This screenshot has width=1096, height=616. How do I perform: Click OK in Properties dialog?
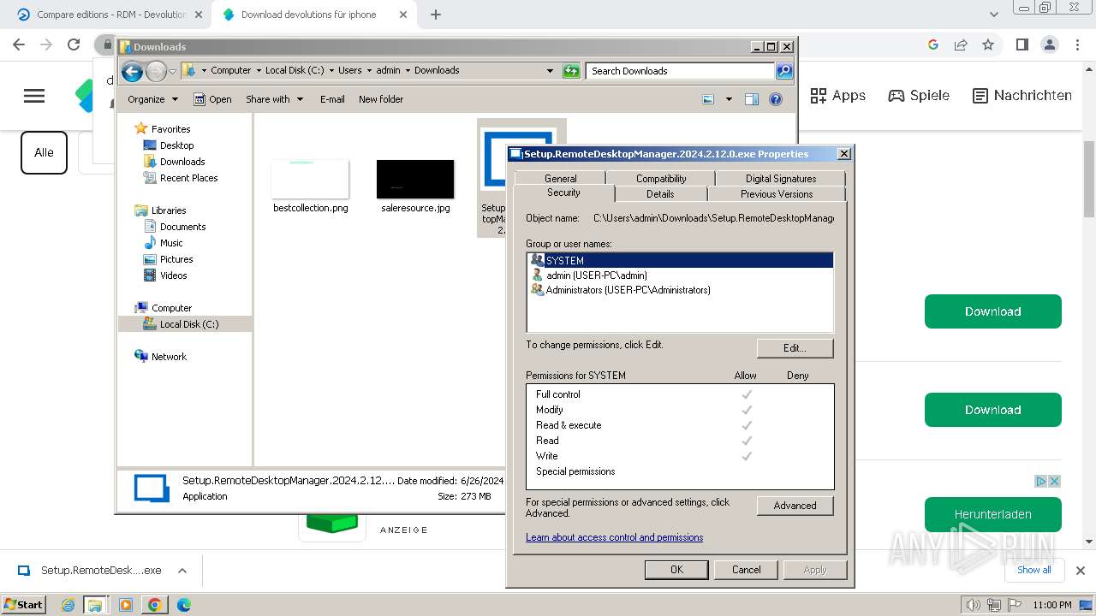[x=676, y=570]
